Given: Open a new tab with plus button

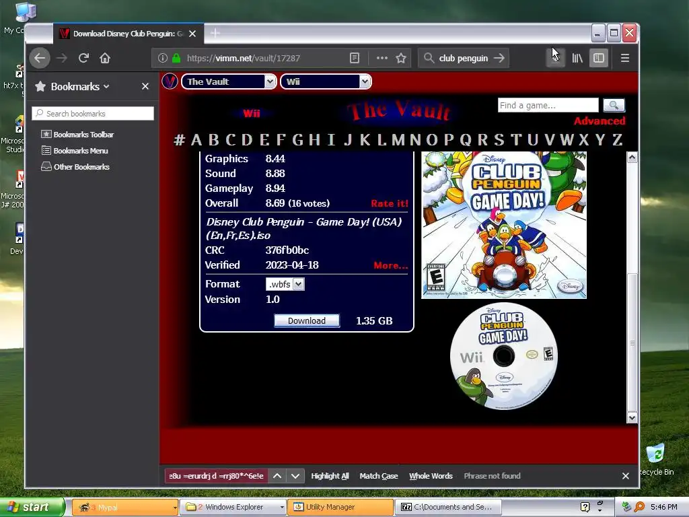Looking at the screenshot, I should pyautogui.click(x=215, y=33).
